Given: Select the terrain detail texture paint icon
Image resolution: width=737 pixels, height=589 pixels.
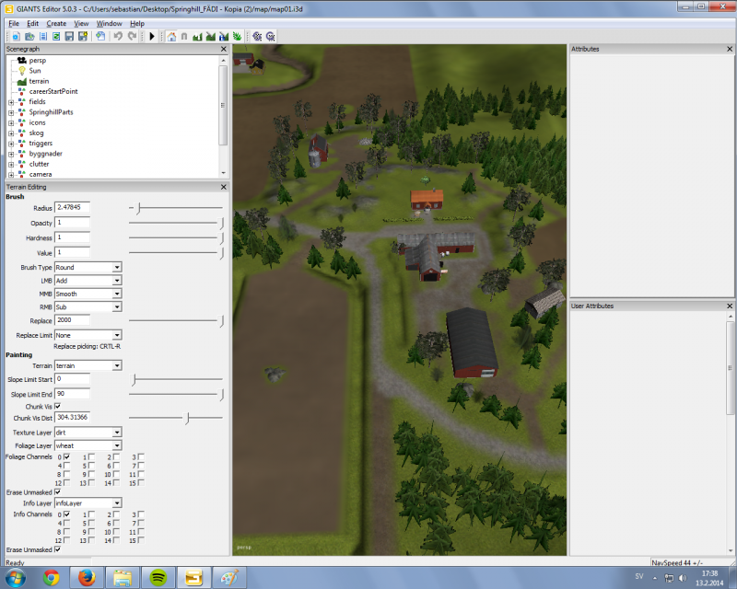Looking at the screenshot, I should coord(211,36).
